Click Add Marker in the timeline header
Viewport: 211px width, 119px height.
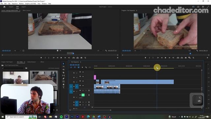82,67
